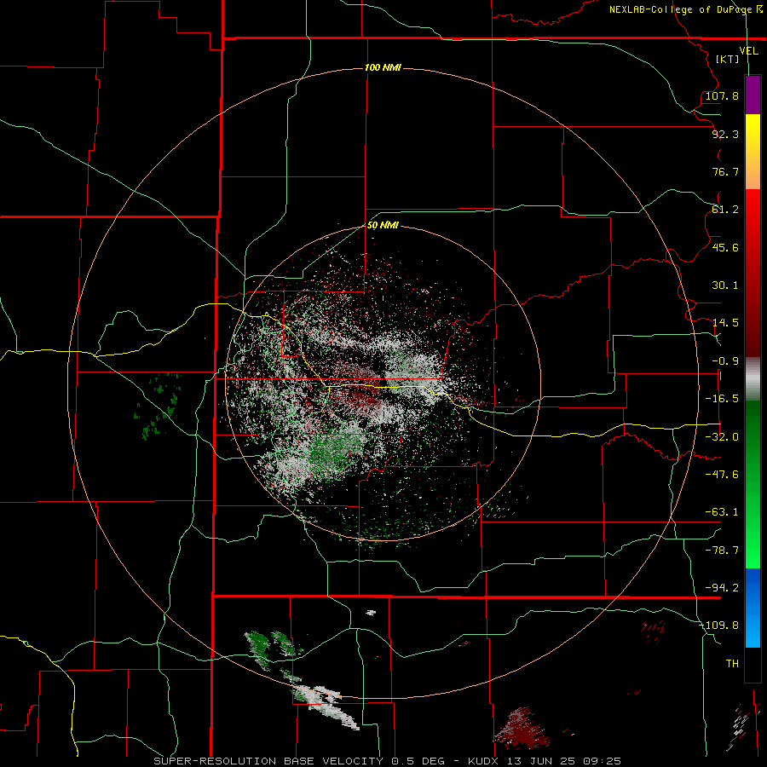
Task: Click the 50 NMI range ring label
Action: [x=383, y=225]
